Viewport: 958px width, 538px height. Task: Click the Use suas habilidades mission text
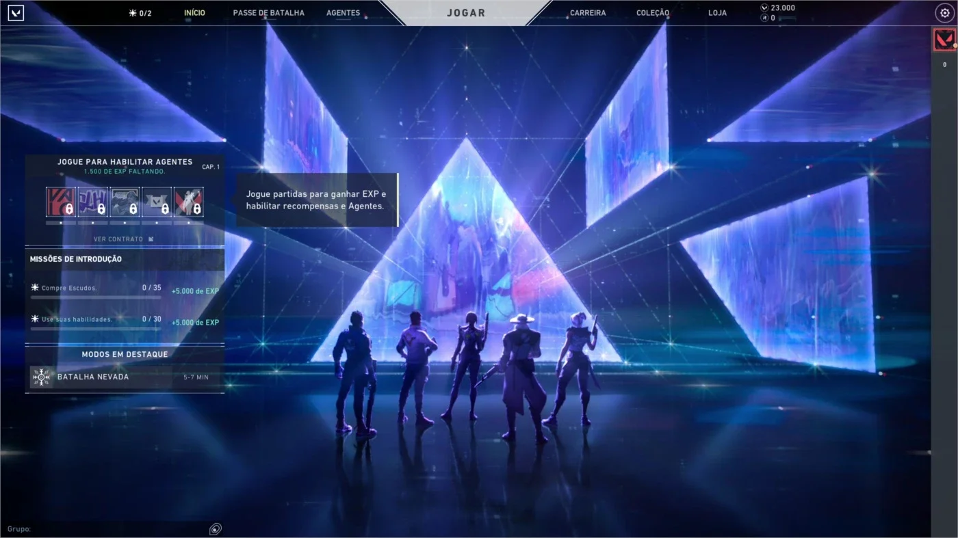pyautogui.click(x=77, y=319)
